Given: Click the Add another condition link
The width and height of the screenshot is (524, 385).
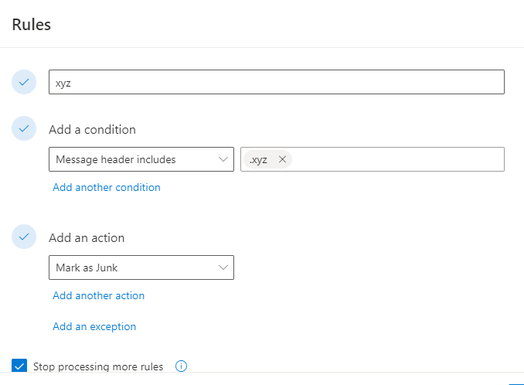Looking at the screenshot, I should [107, 187].
